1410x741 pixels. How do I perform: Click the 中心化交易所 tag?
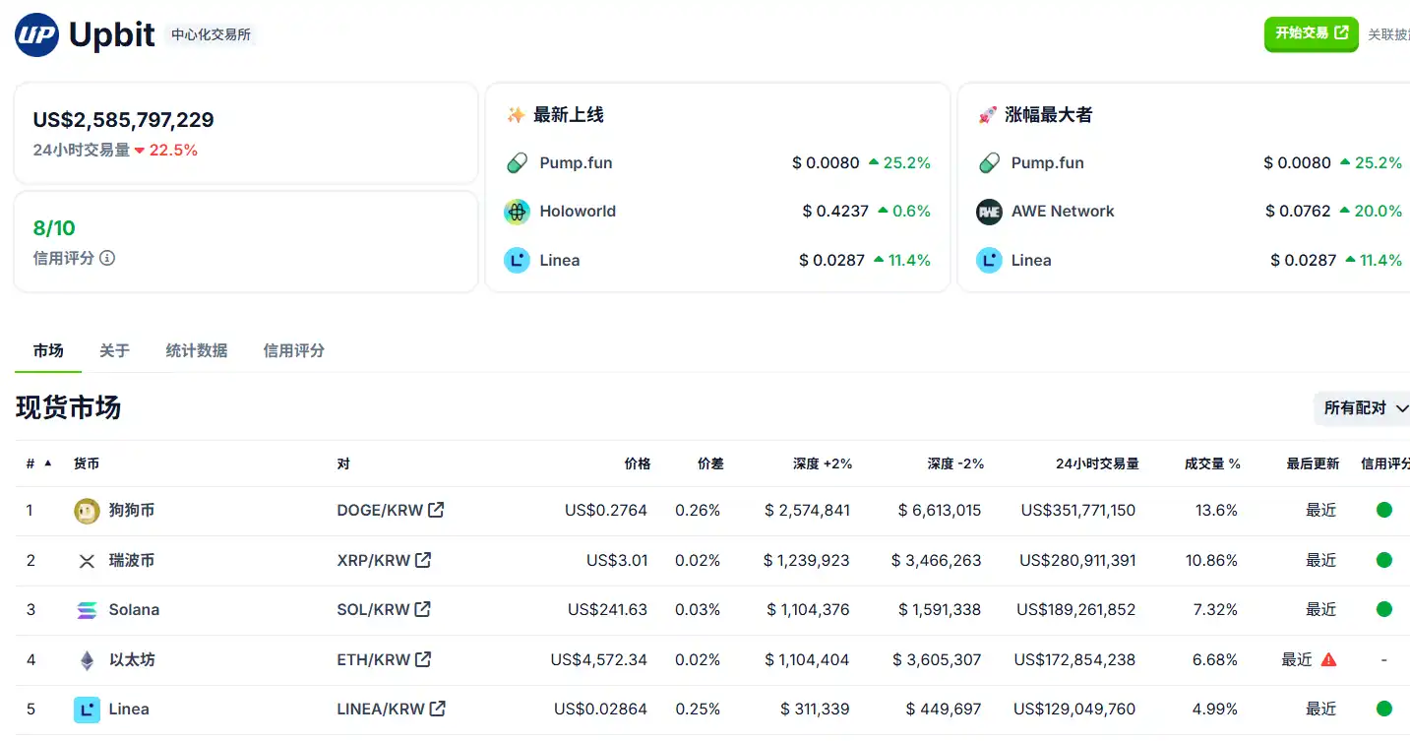tap(211, 34)
